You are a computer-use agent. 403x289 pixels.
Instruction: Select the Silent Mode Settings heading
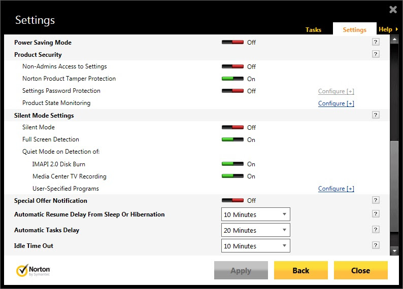[x=44, y=116]
